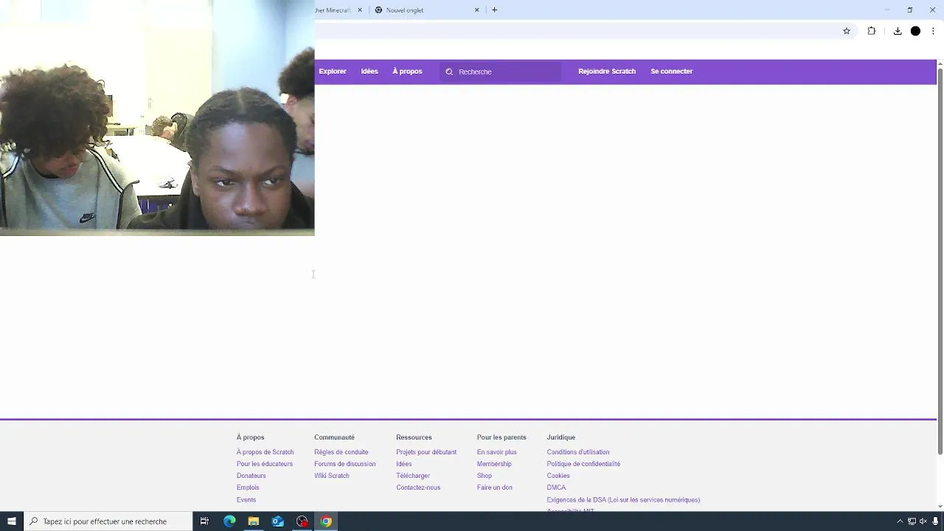This screenshot has height=531, width=944.
Task: Open Contactez-nous footer link
Action: [418, 487]
